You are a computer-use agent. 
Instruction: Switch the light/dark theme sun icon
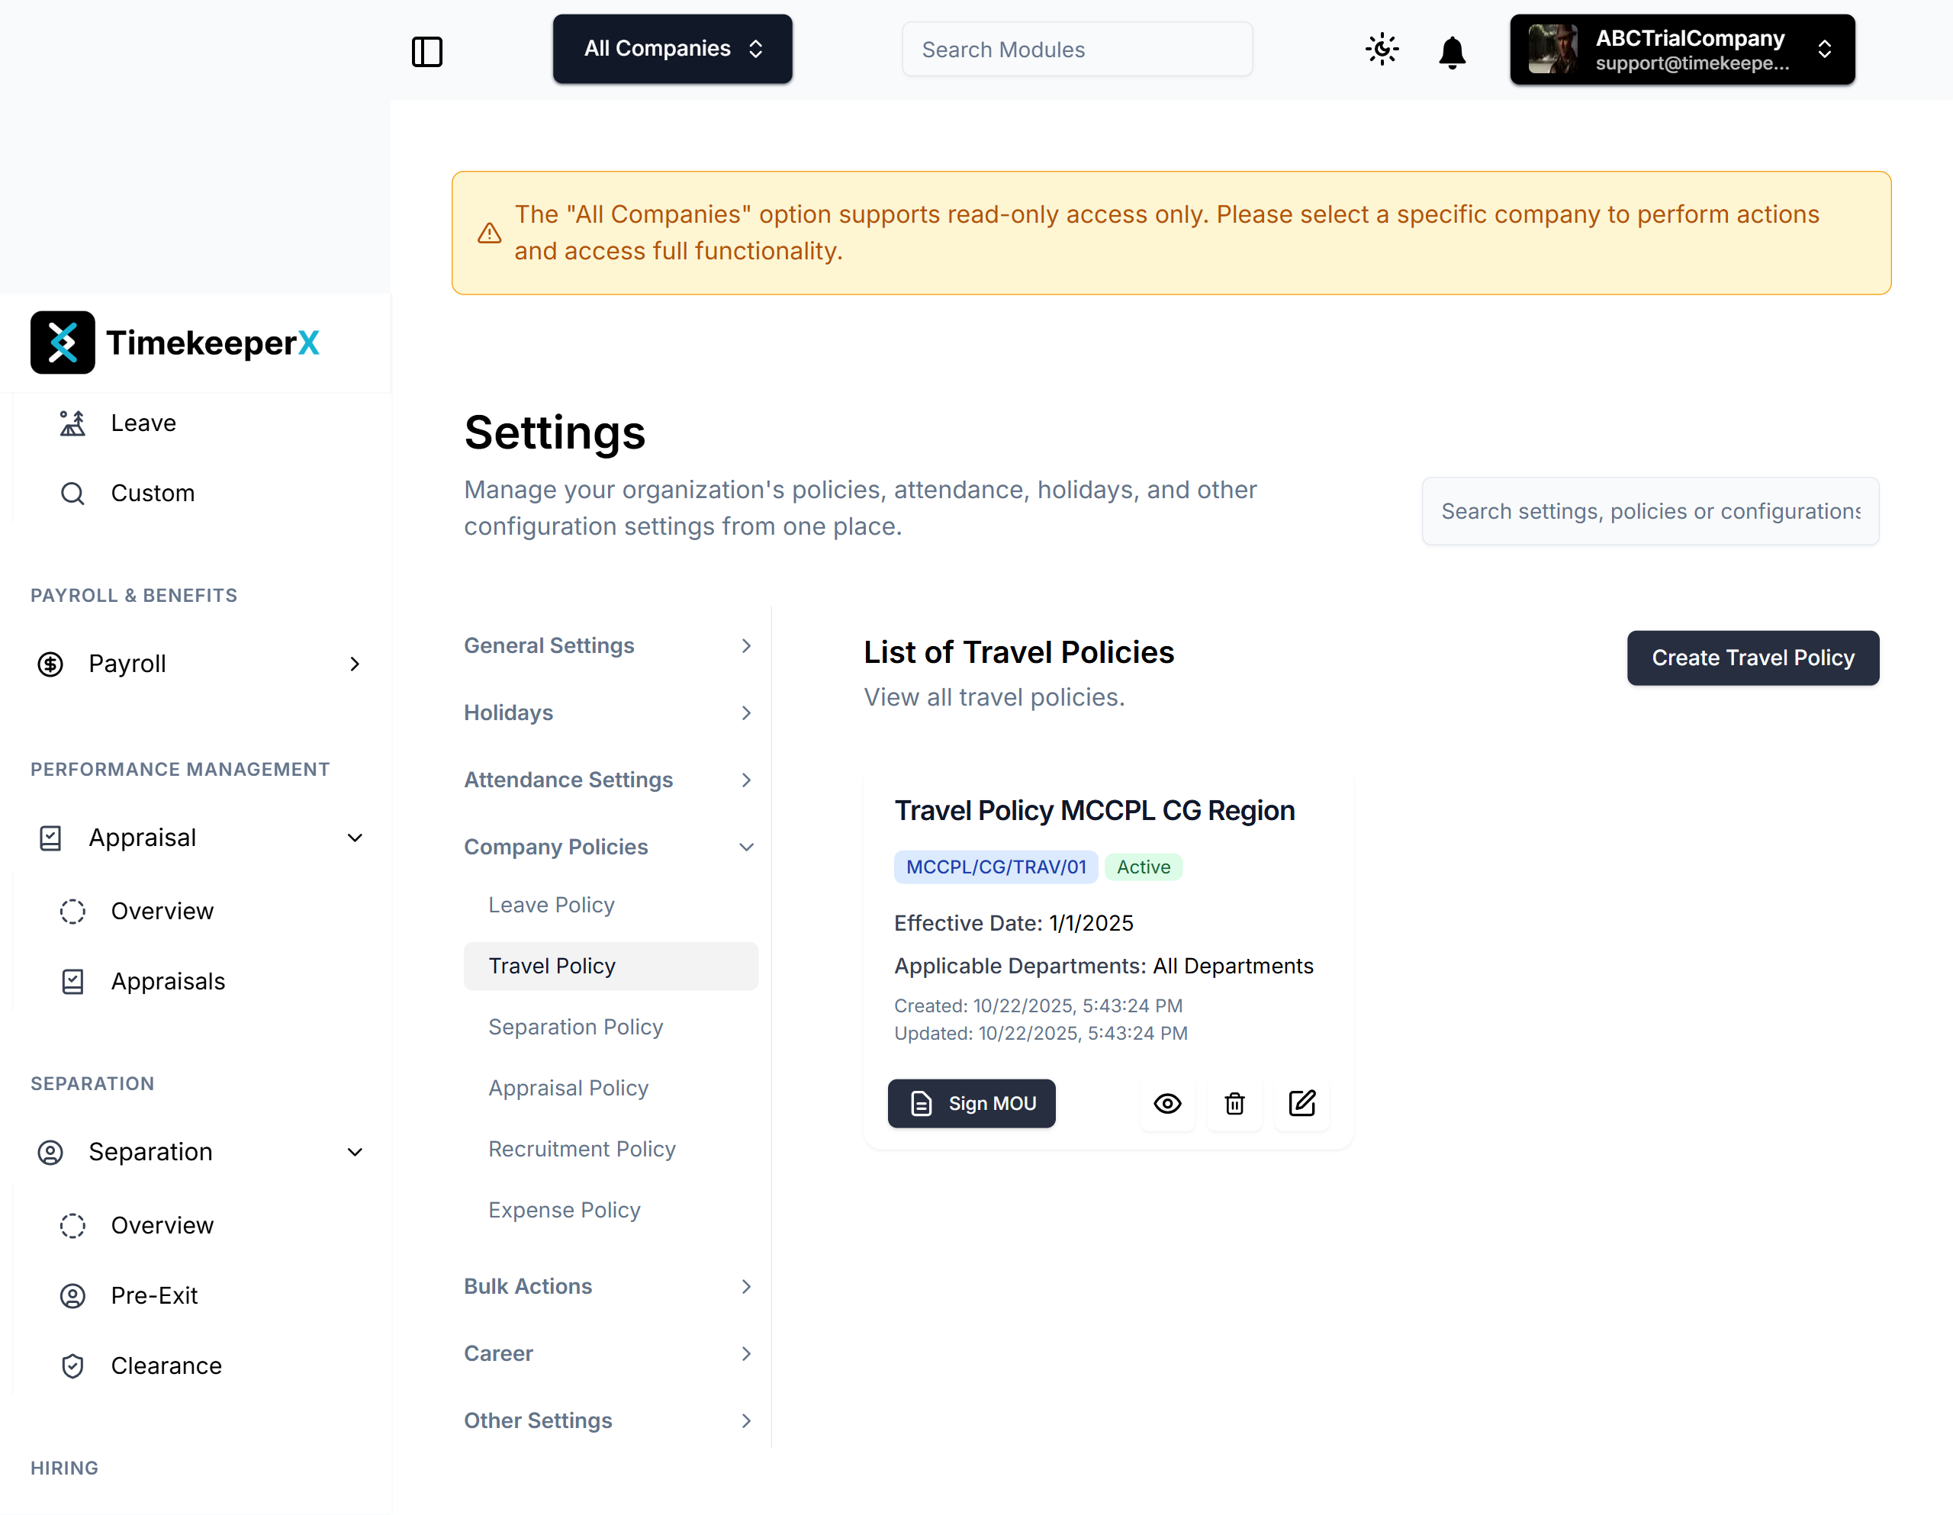click(1382, 49)
